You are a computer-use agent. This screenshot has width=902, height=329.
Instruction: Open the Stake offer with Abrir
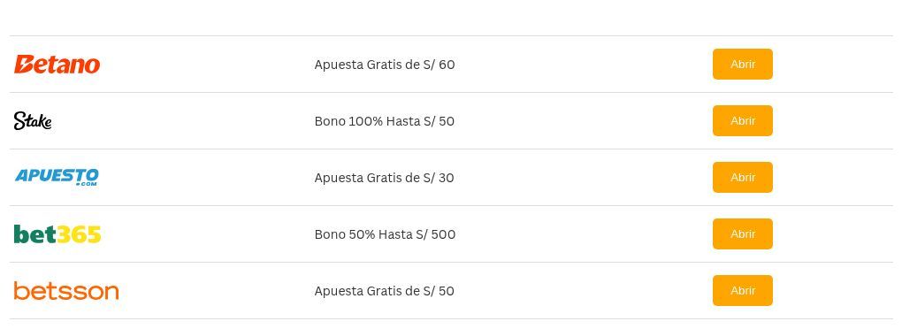742,121
